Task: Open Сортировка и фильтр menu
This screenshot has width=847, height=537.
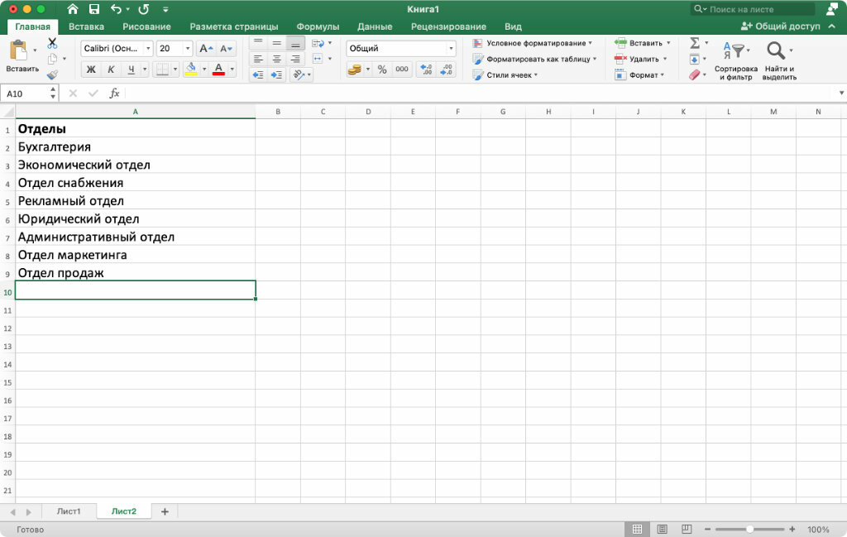Action: point(735,60)
